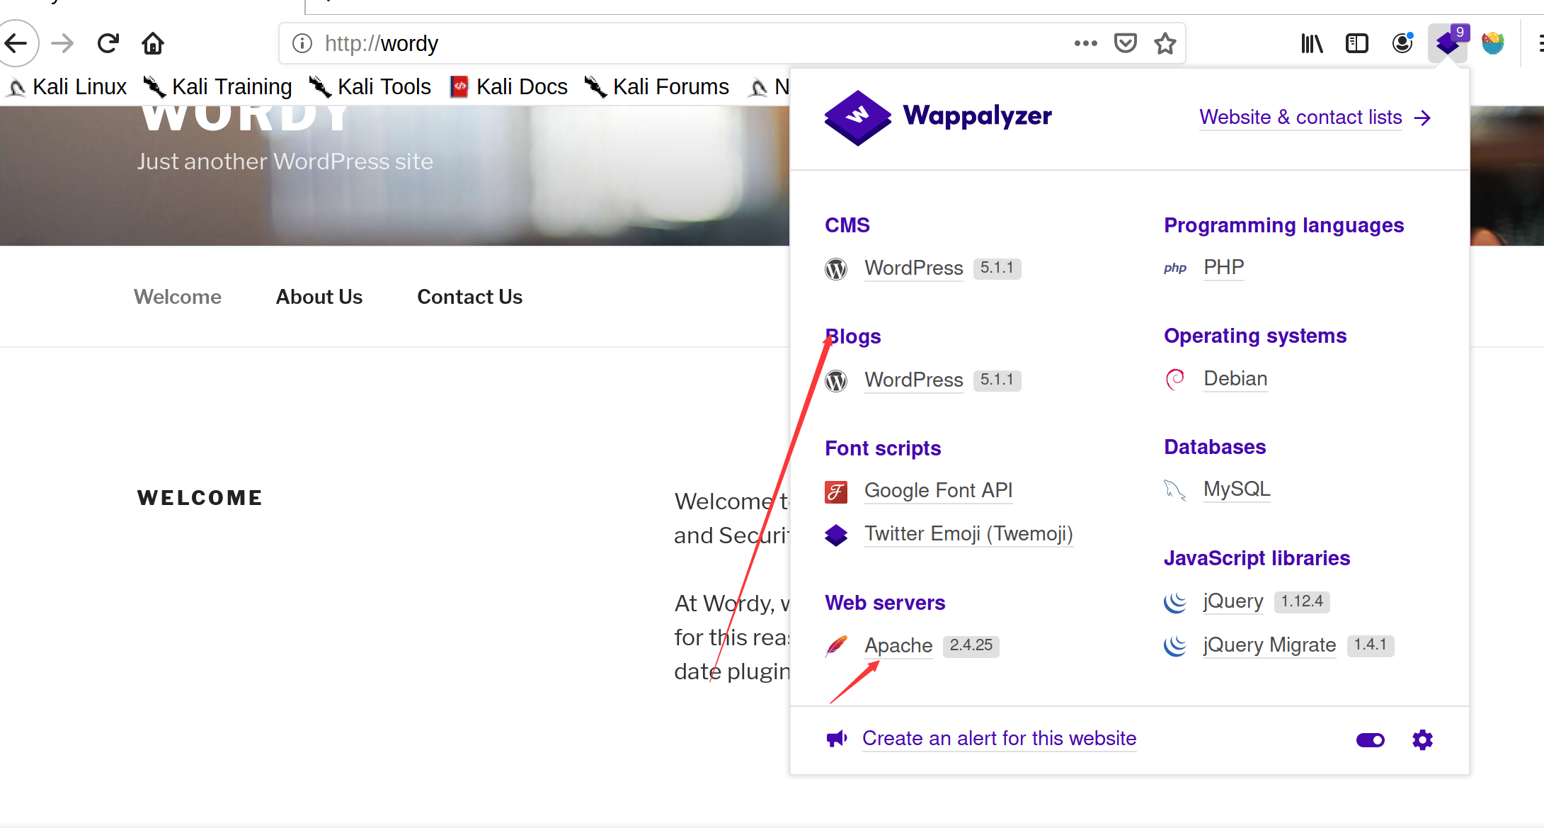Click the Wappalyzer logo in the popup

coord(938,117)
